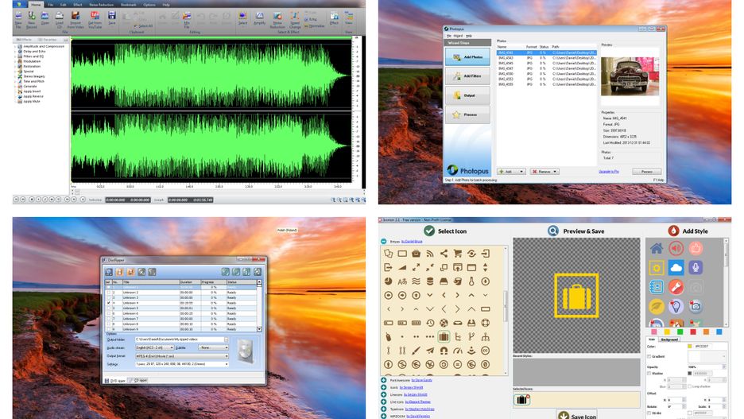
Task: Check the box for Unknown 2 title
Action: click(108, 292)
